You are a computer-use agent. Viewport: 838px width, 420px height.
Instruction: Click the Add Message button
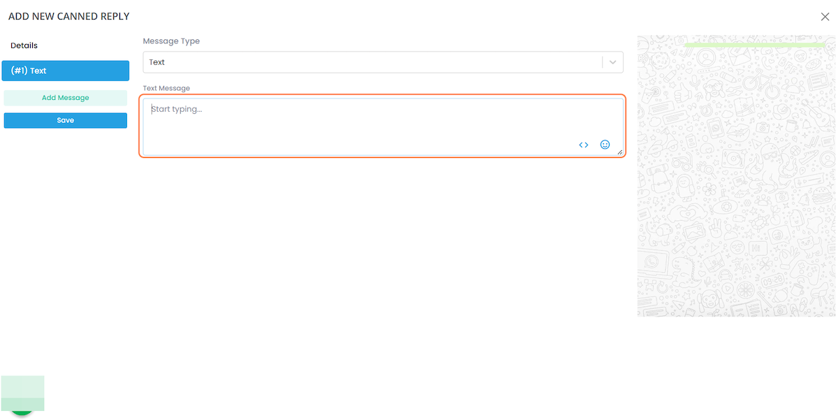[x=66, y=98]
